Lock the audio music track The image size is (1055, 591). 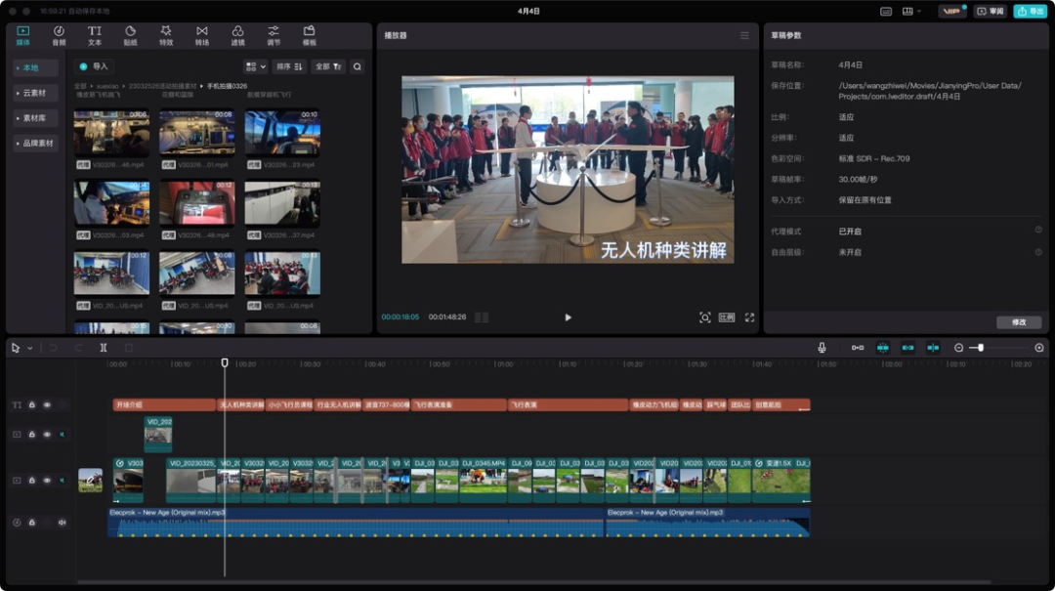tap(31, 523)
